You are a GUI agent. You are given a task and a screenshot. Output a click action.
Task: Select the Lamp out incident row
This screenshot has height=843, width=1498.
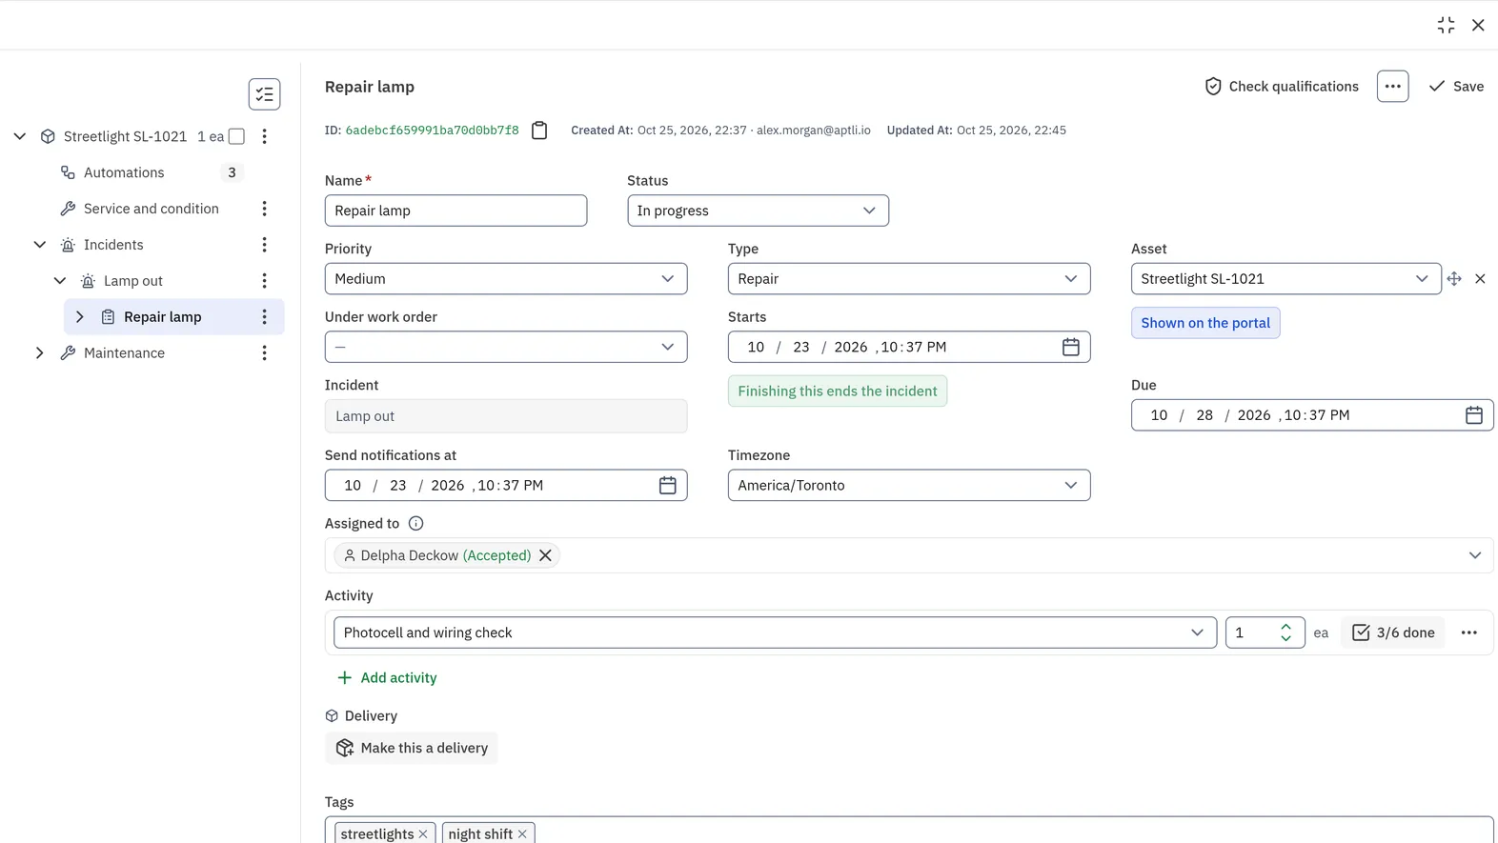133,281
